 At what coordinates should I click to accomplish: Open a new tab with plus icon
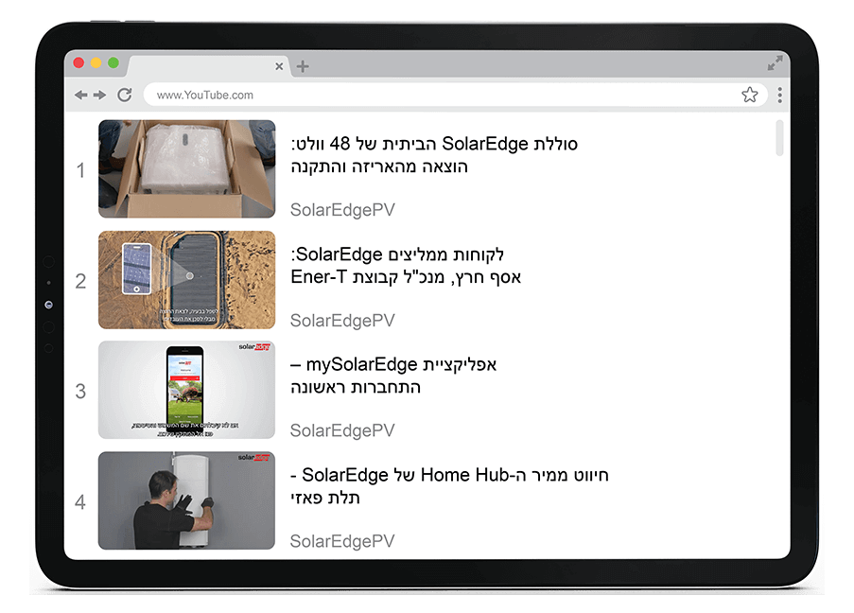click(303, 66)
